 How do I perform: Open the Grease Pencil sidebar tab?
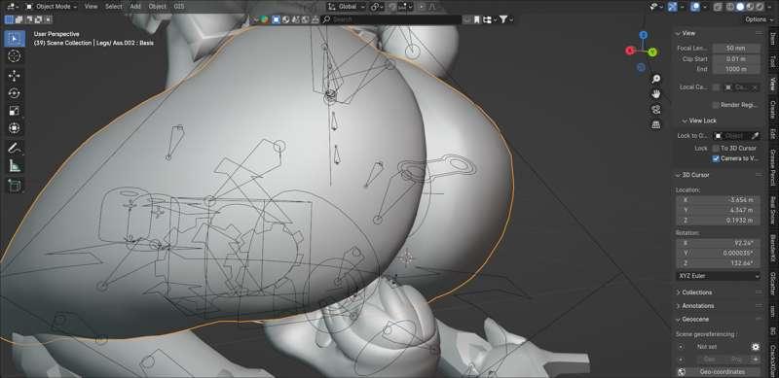[772, 167]
